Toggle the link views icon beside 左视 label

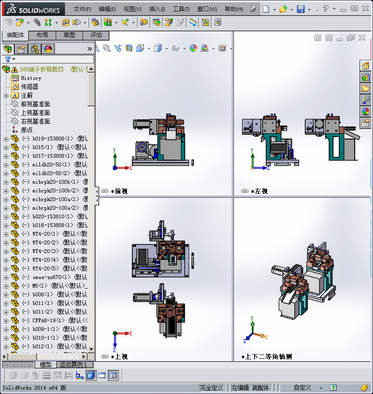click(244, 191)
